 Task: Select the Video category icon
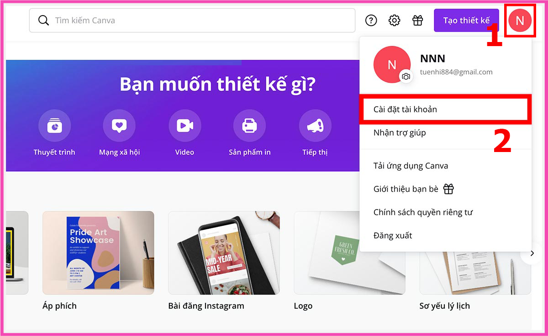click(x=184, y=125)
